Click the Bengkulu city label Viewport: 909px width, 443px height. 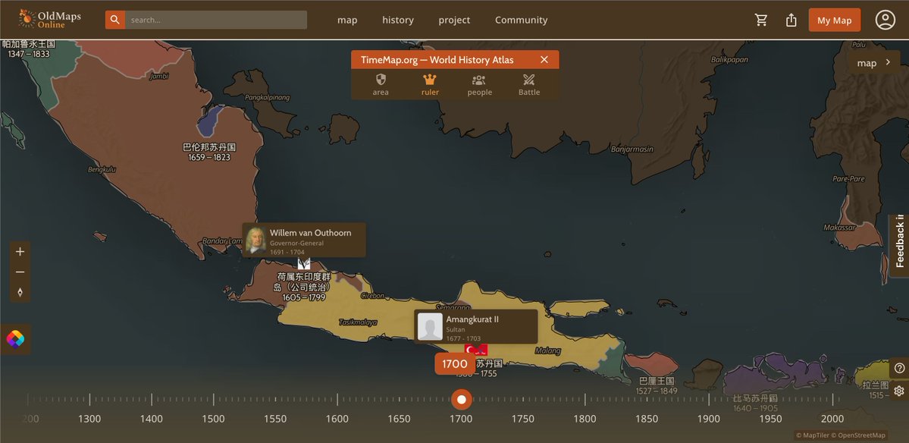102,170
